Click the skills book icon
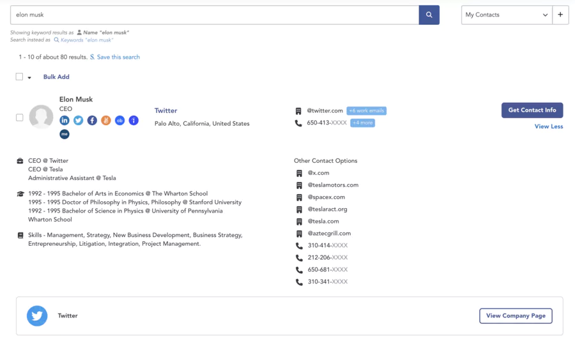The image size is (575, 341). pos(20,236)
